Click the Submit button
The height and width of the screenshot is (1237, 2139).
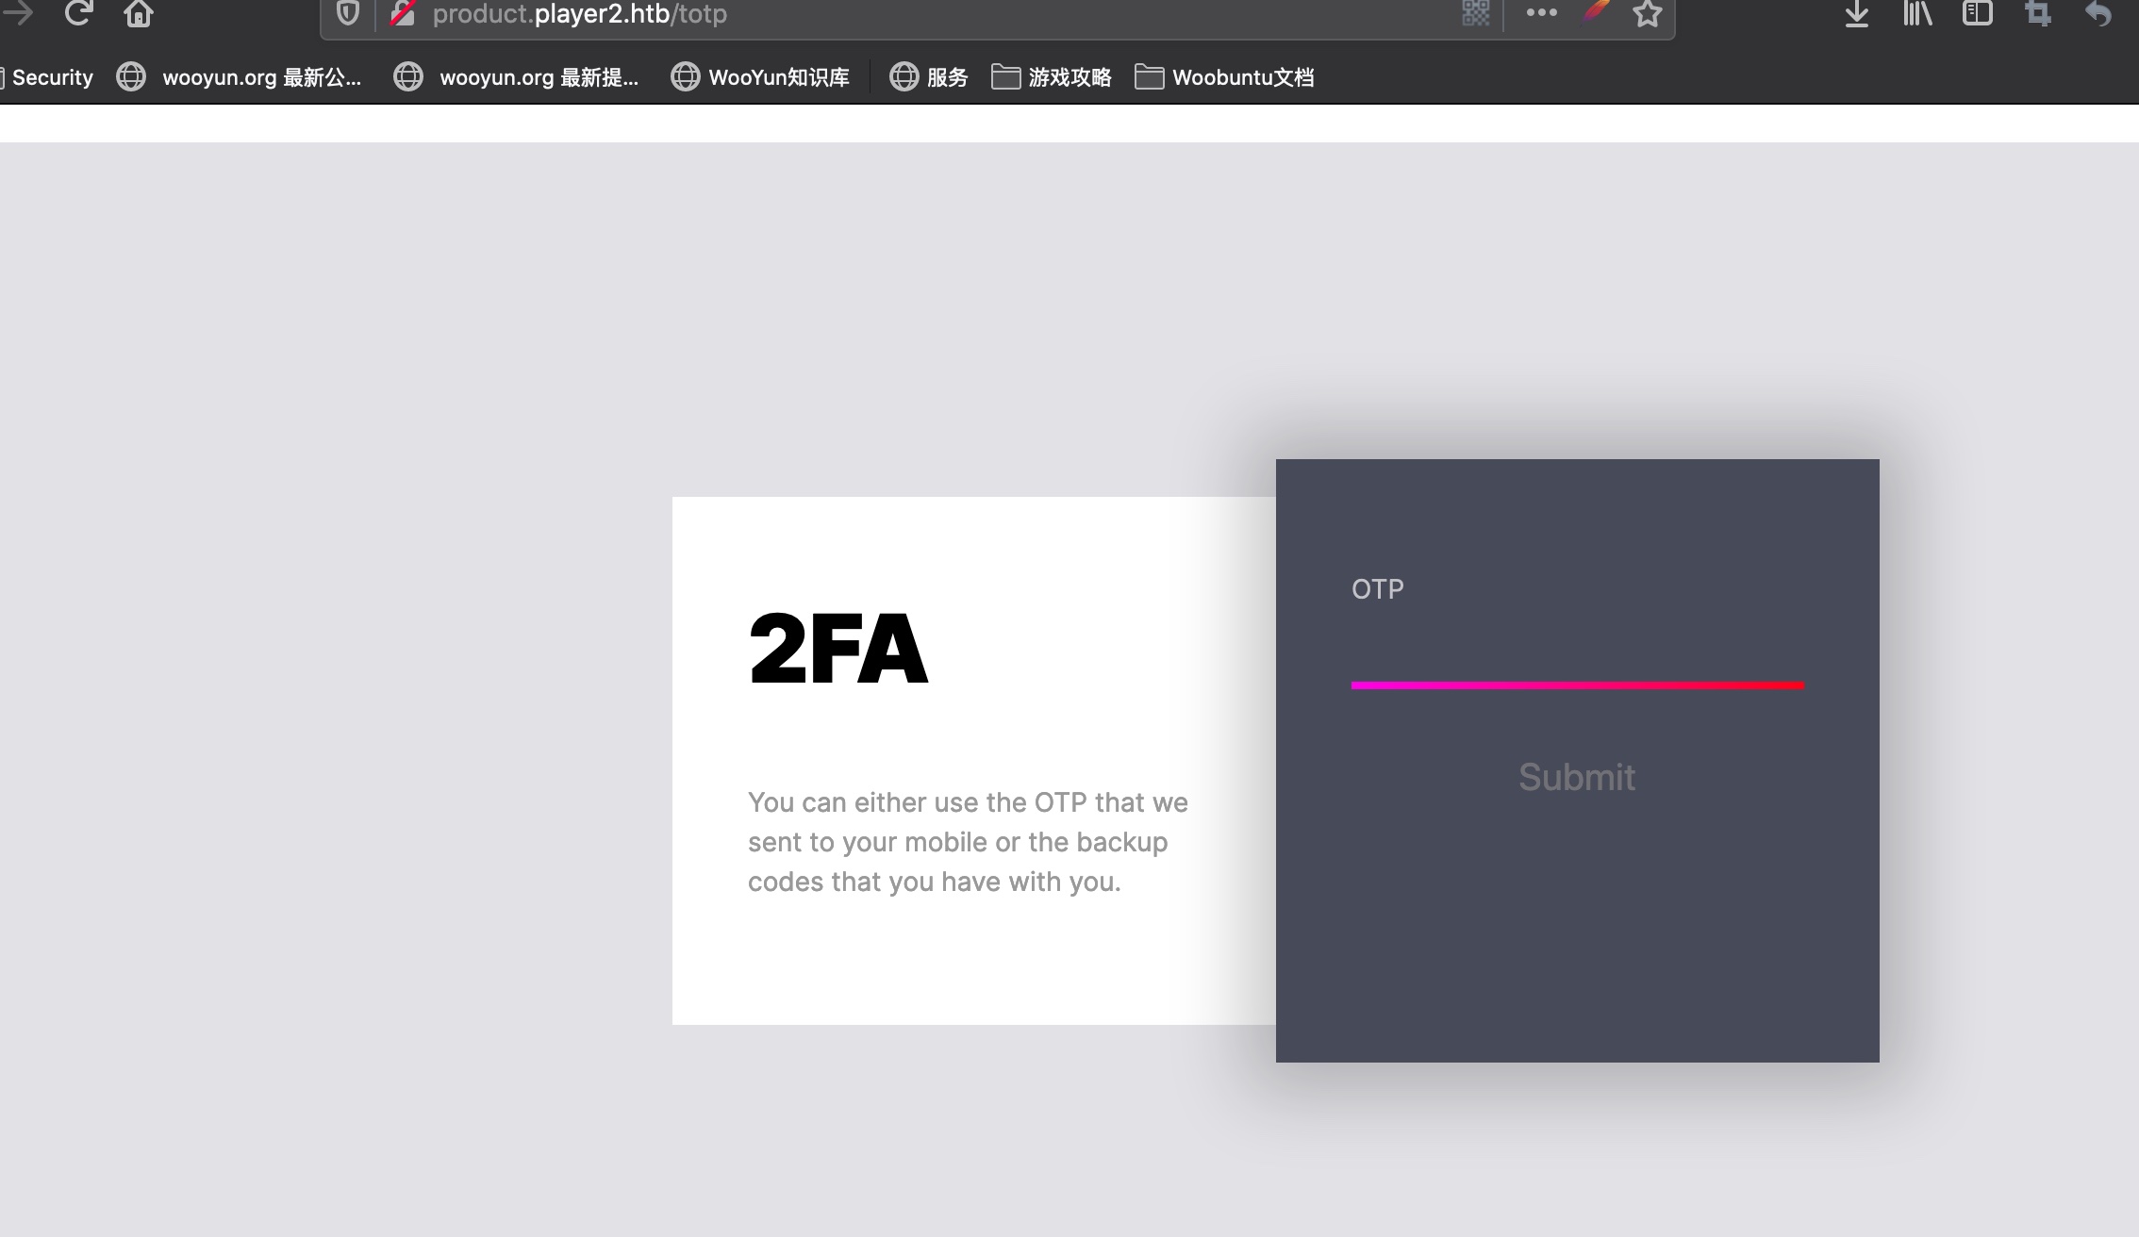[x=1577, y=777]
